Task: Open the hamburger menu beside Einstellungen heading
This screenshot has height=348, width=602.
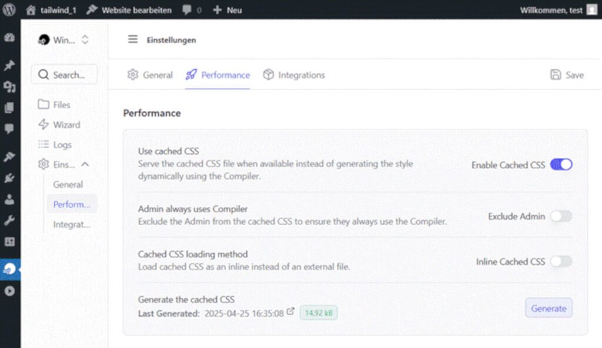Action: 132,40
